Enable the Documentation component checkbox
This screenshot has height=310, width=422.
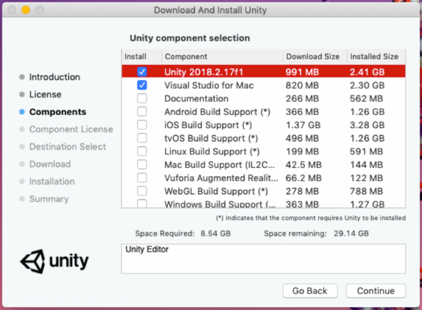tap(142, 99)
